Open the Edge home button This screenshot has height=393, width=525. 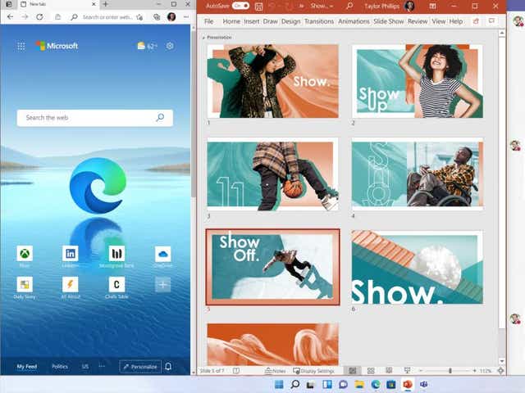[x=58, y=16]
